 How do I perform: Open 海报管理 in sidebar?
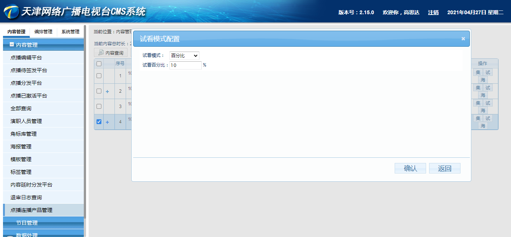(43, 147)
